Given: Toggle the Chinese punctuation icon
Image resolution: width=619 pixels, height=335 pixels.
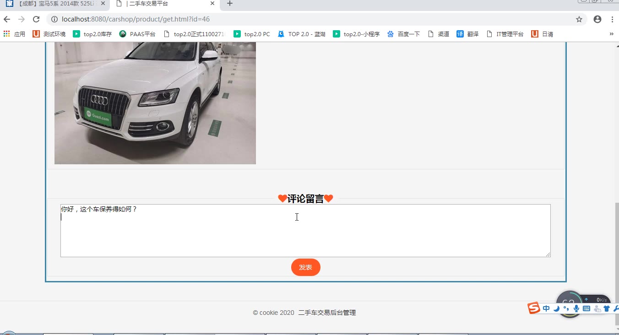Looking at the screenshot, I should pyautogui.click(x=566, y=308).
